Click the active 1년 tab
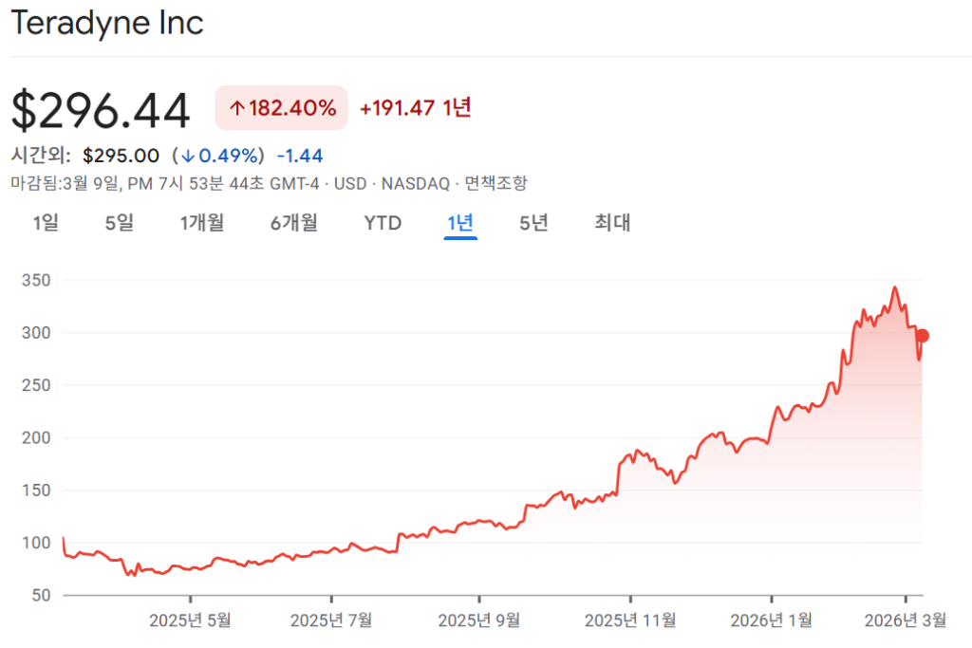The image size is (972, 648). [460, 223]
